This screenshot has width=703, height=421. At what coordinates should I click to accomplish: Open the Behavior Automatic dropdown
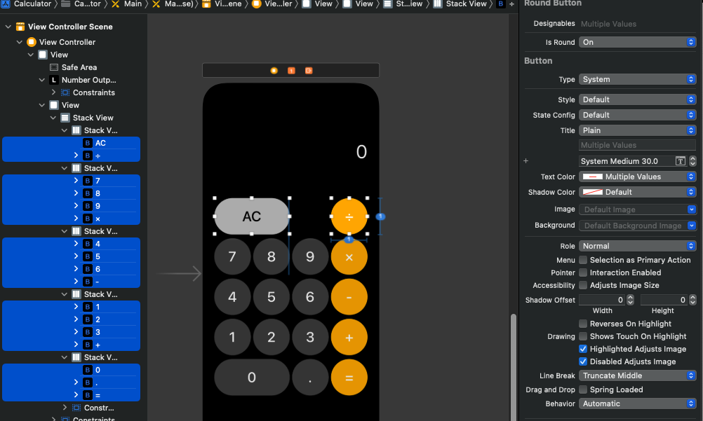[637, 403]
